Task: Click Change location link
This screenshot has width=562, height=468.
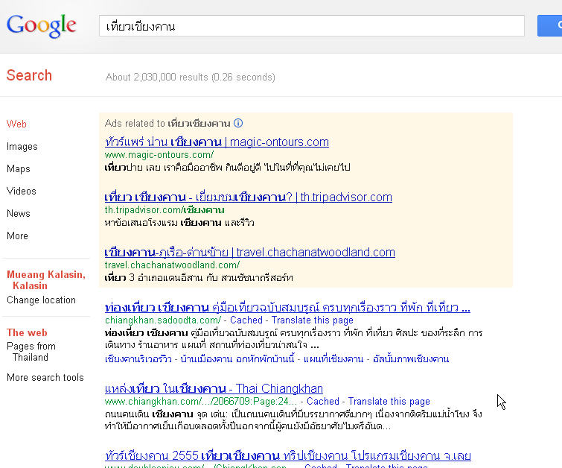Action: pos(41,300)
